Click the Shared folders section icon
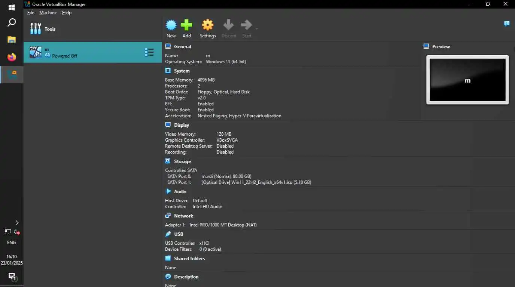Image resolution: width=515 pixels, height=287 pixels. tap(168, 258)
